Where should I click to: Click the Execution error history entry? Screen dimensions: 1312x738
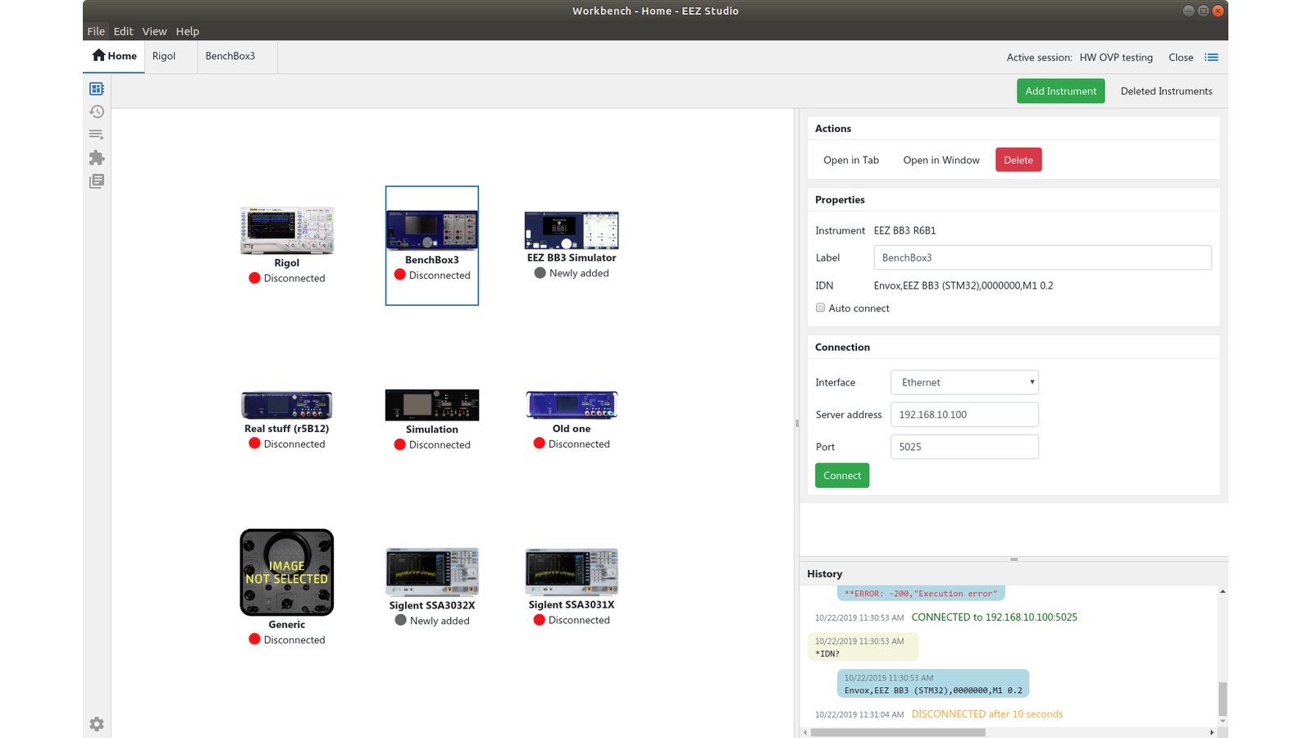tap(921, 593)
